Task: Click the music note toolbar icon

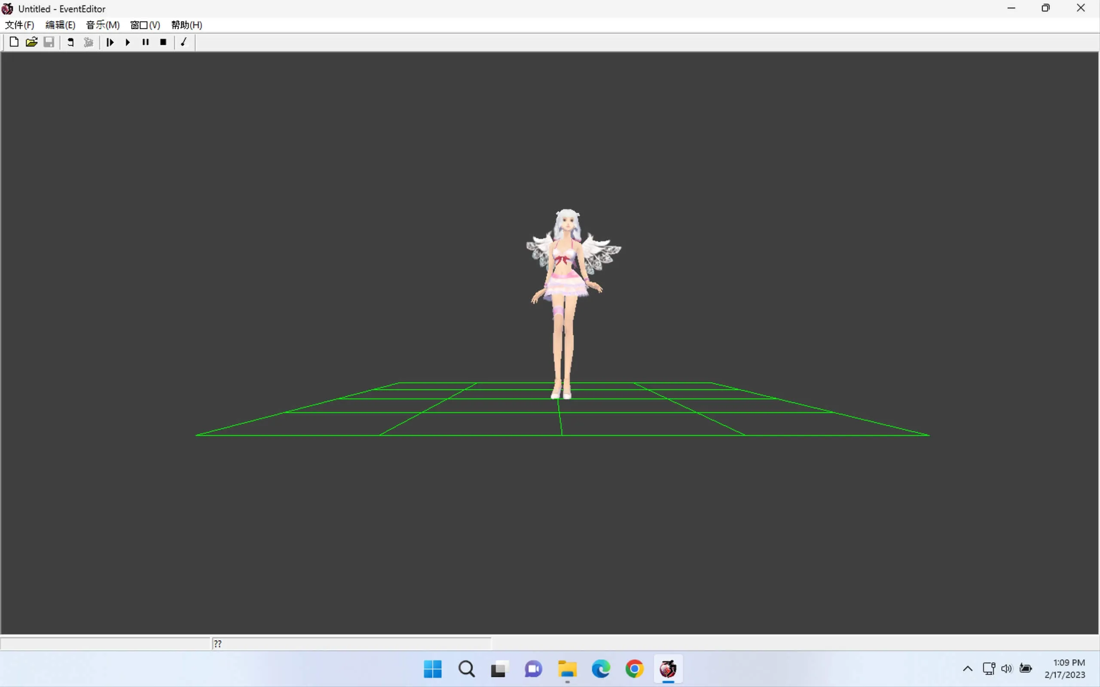Action: pyautogui.click(x=184, y=42)
